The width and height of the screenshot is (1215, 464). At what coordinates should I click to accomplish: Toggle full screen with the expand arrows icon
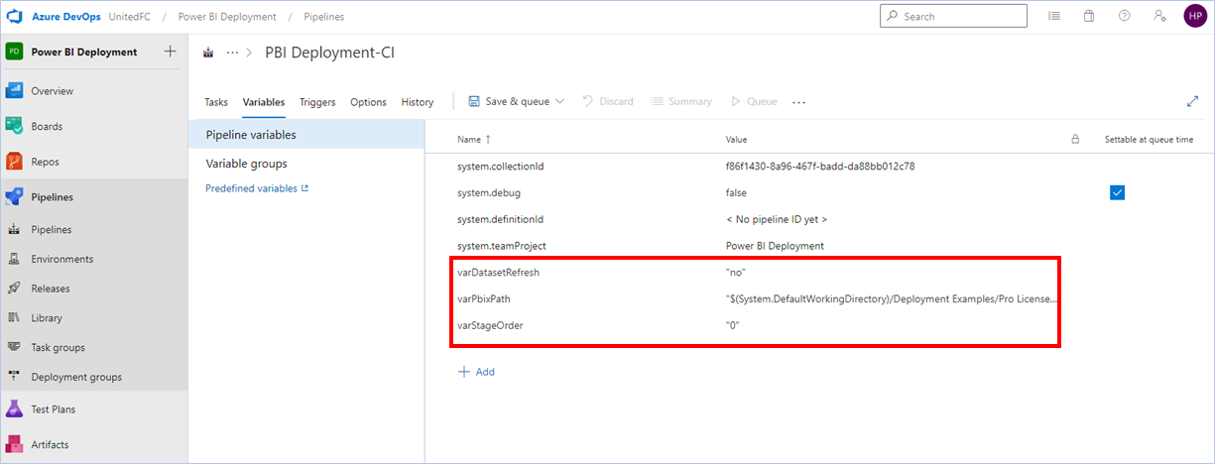1192,101
